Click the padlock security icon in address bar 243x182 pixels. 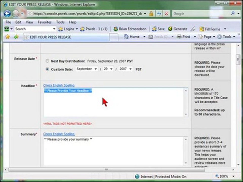click(151, 14)
